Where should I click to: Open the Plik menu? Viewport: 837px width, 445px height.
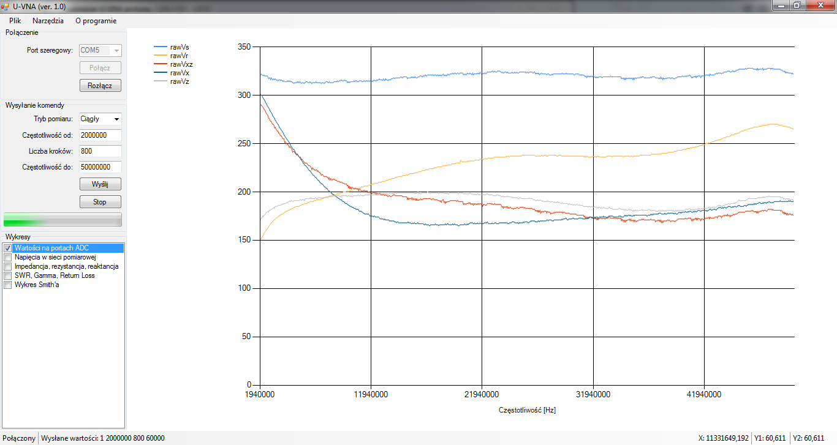(x=15, y=20)
